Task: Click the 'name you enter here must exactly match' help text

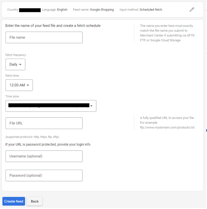Action: coord(167,33)
